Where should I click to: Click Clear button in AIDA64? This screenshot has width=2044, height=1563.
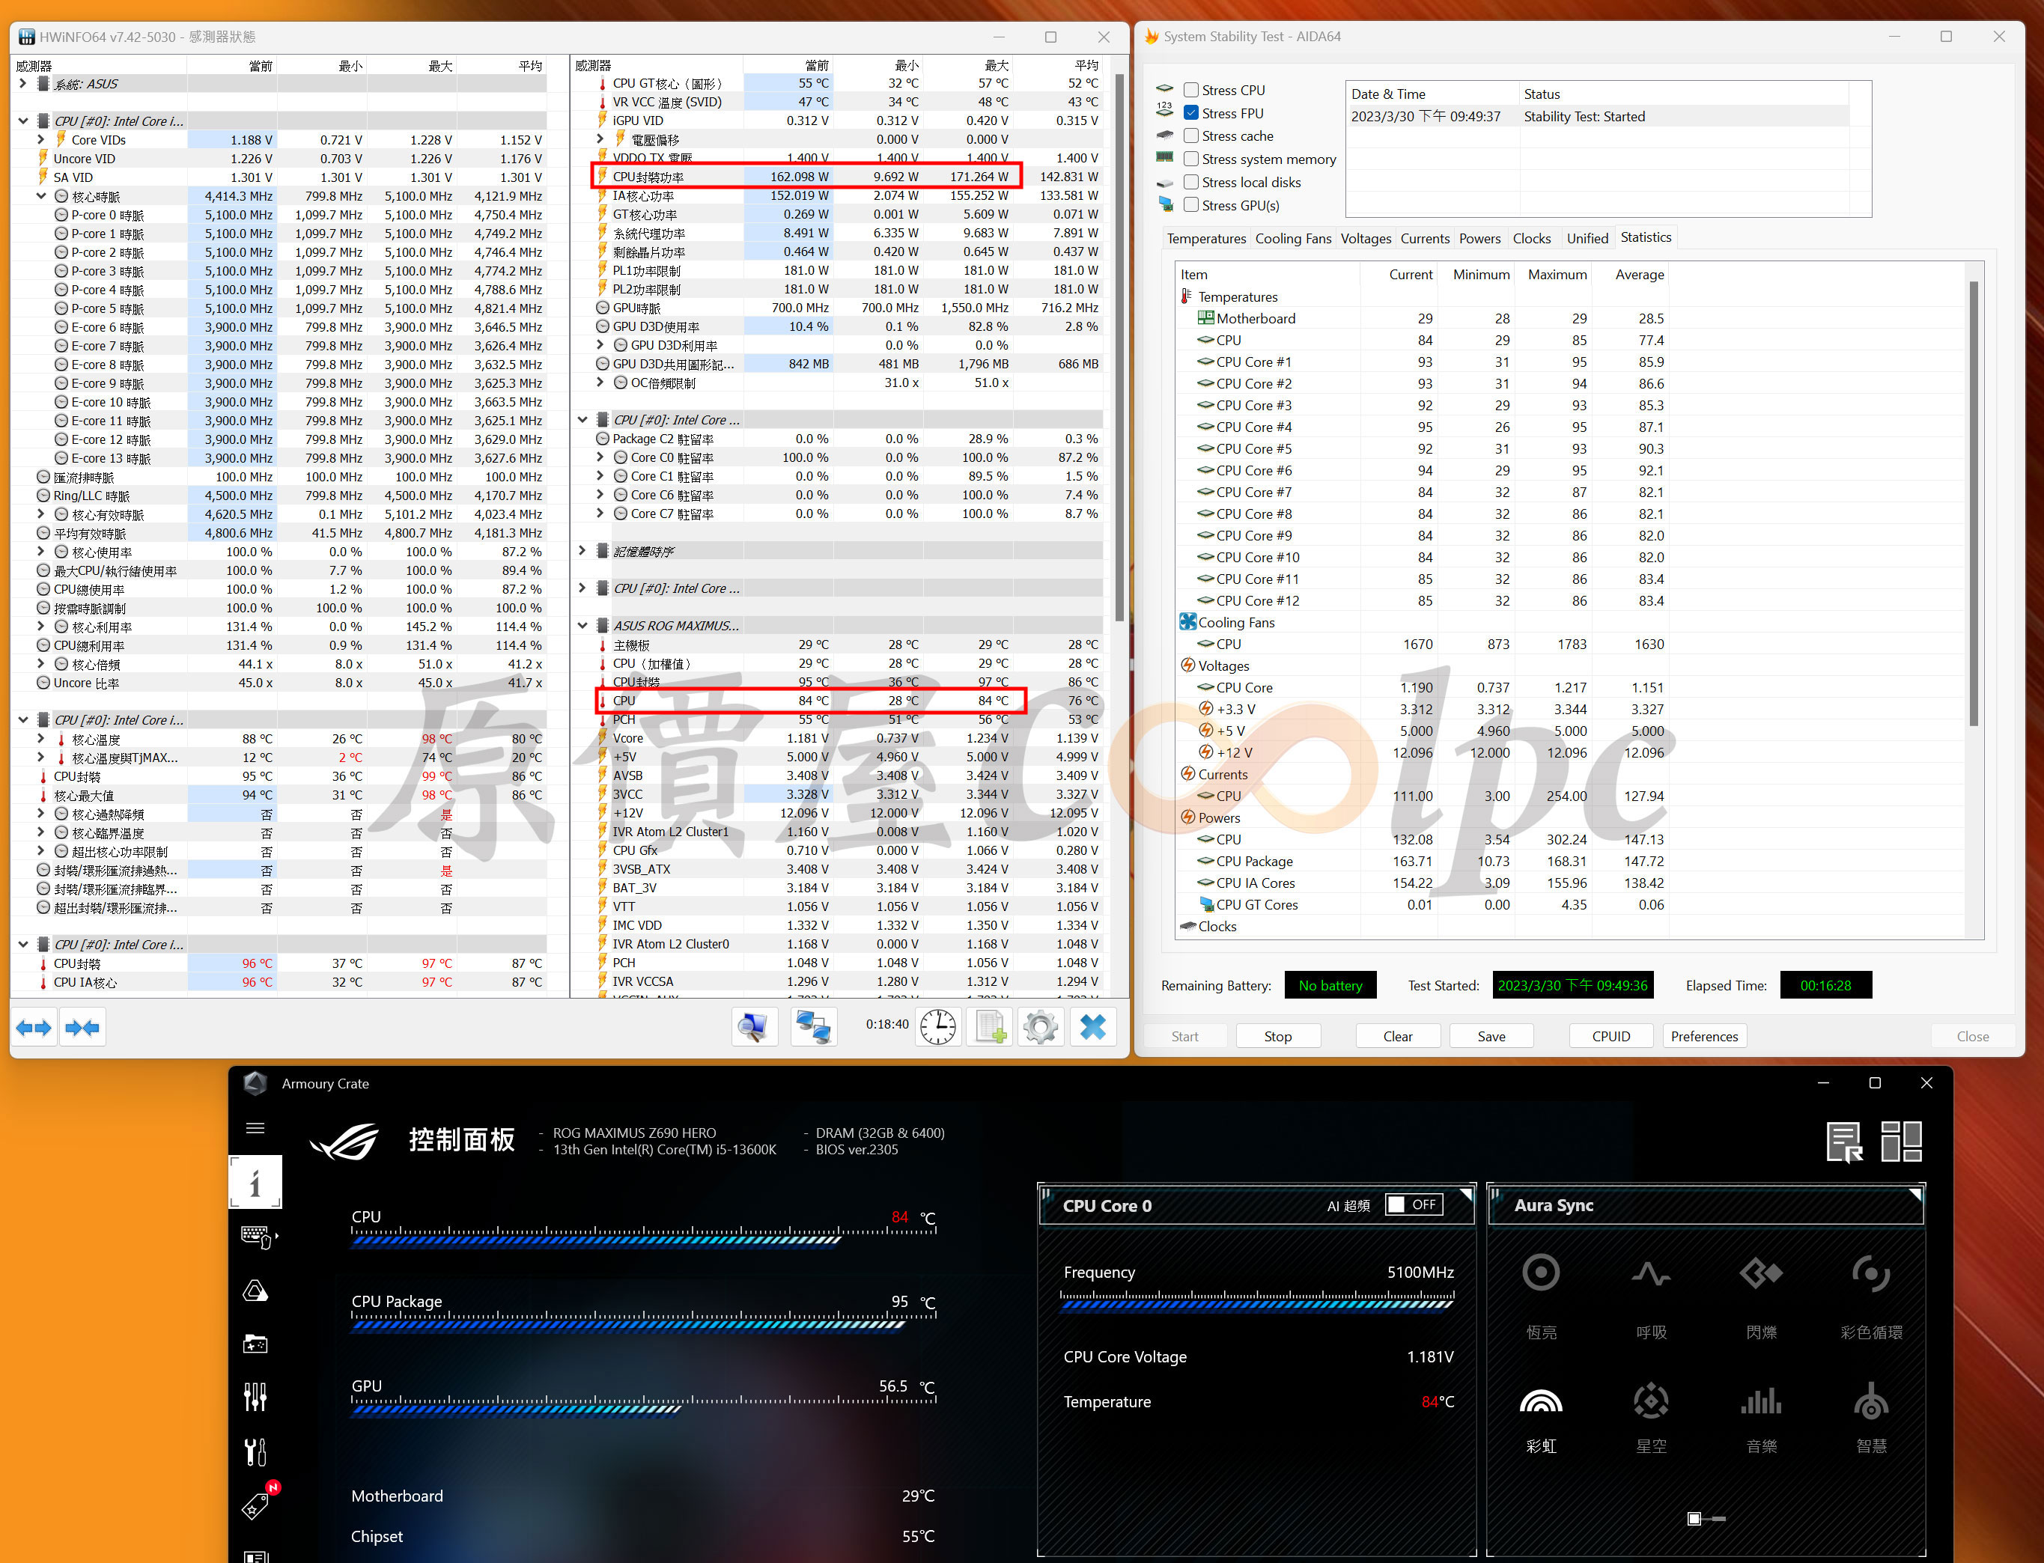coord(1397,1037)
